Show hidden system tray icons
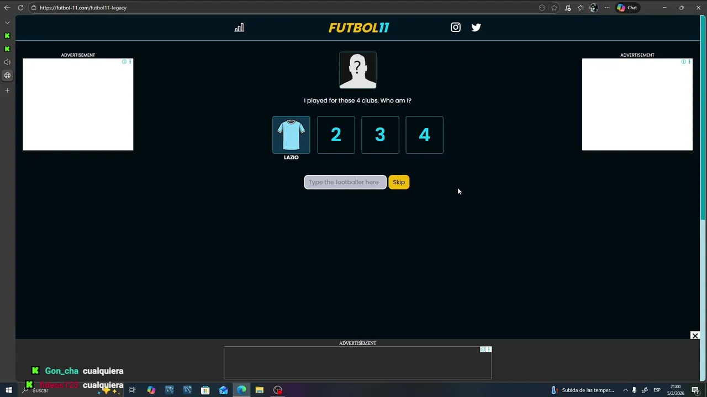 coord(625,390)
